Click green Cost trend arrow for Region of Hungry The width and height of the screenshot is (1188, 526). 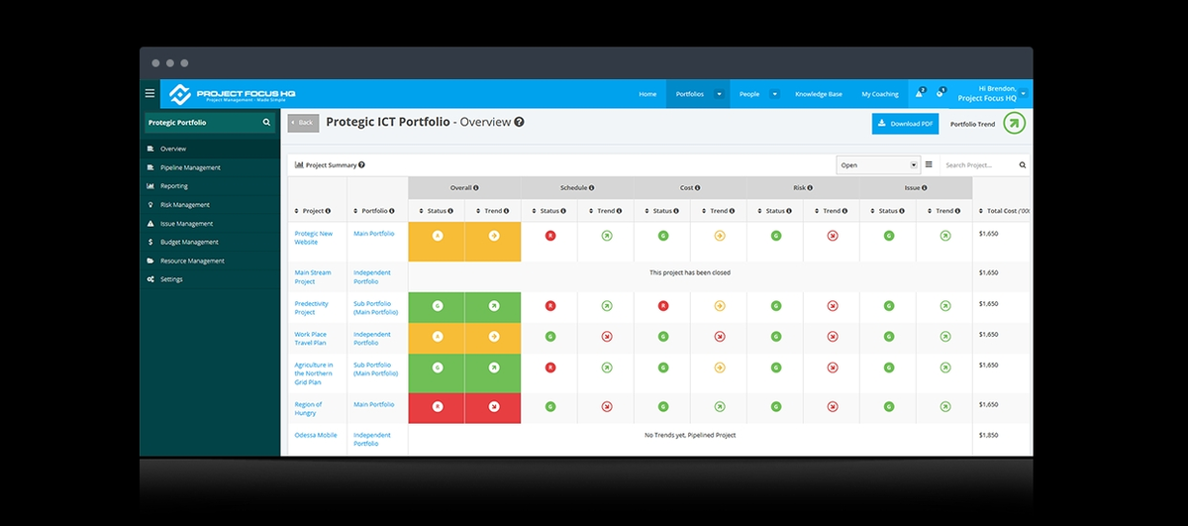pyautogui.click(x=719, y=406)
